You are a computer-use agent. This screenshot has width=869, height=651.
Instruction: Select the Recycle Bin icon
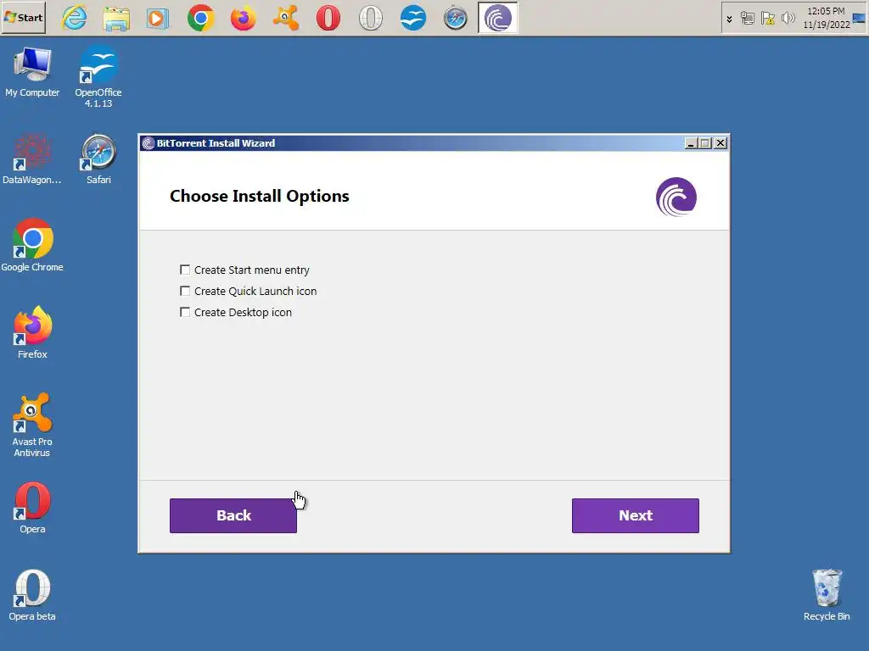827,595
